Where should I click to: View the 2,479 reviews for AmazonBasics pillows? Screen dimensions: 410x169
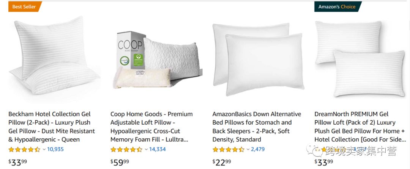[258, 149]
